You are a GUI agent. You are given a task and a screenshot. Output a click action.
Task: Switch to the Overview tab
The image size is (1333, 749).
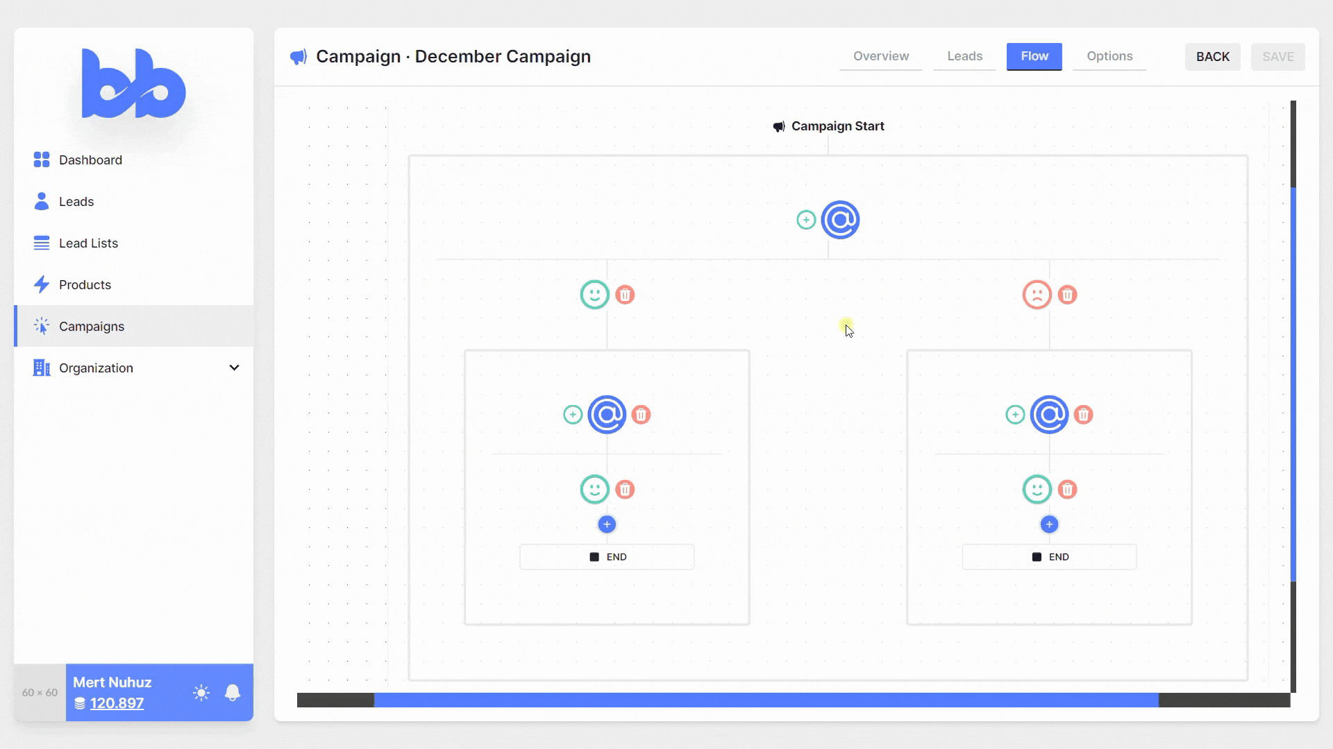coord(880,56)
